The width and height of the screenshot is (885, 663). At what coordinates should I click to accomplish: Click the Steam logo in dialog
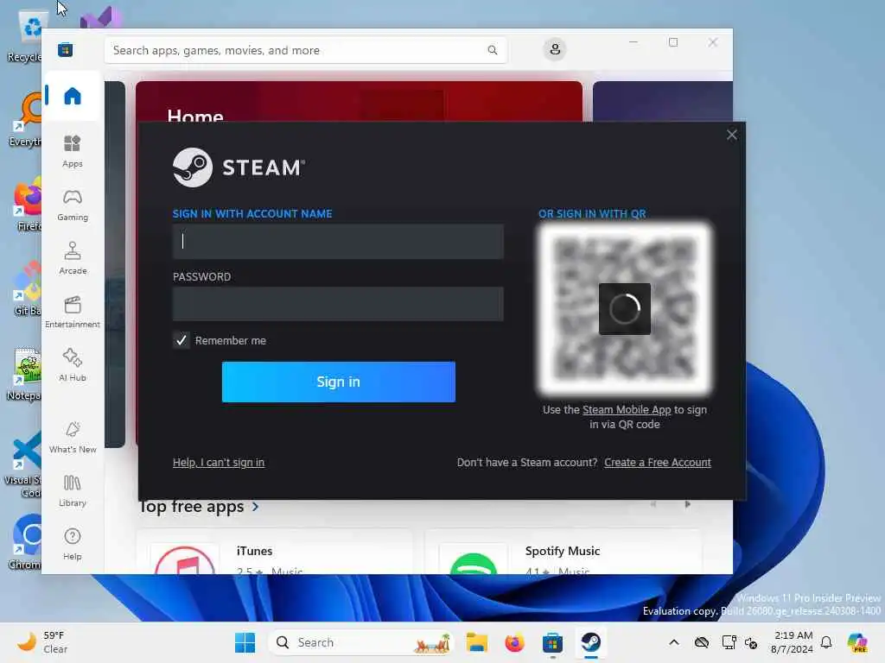(239, 167)
